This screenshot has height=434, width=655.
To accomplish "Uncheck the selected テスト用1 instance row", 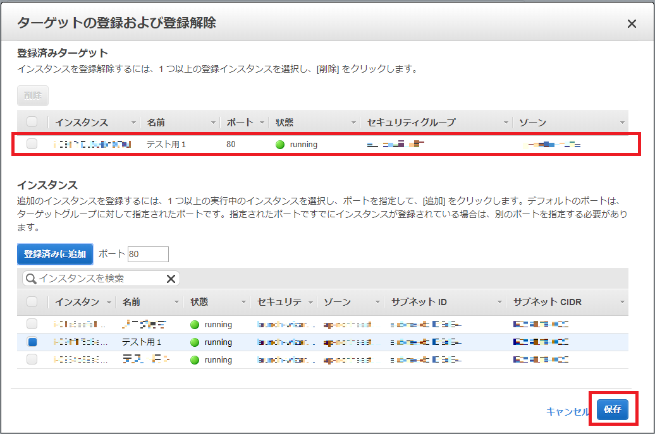I will pyautogui.click(x=32, y=342).
